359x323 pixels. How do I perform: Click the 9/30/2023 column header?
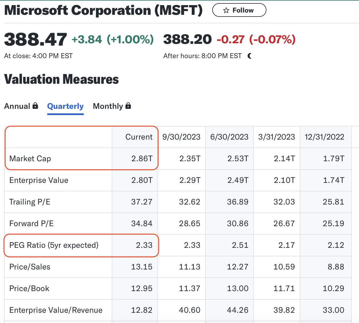tap(181, 137)
